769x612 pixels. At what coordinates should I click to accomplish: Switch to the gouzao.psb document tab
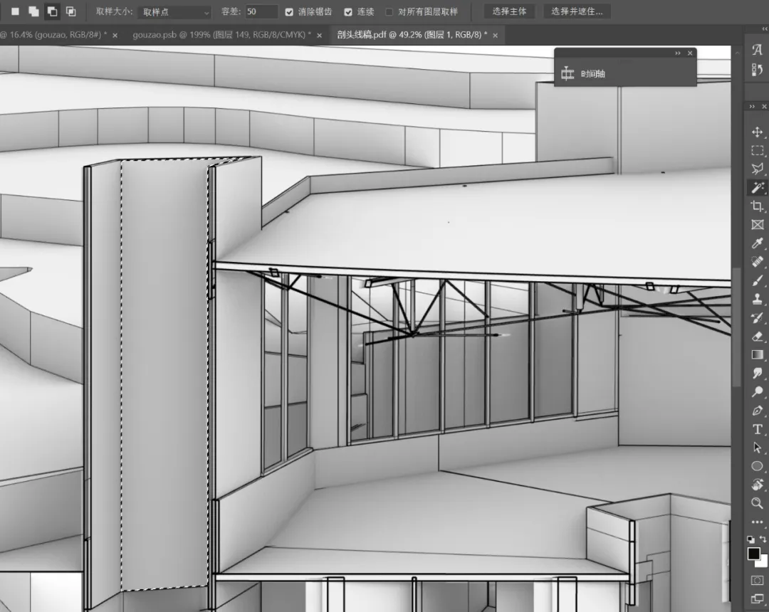pyautogui.click(x=221, y=35)
